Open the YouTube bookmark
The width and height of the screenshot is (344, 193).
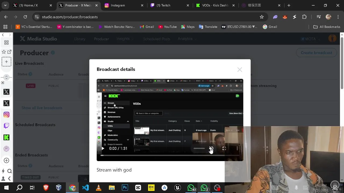pyautogui.click(x=167, y=27)
